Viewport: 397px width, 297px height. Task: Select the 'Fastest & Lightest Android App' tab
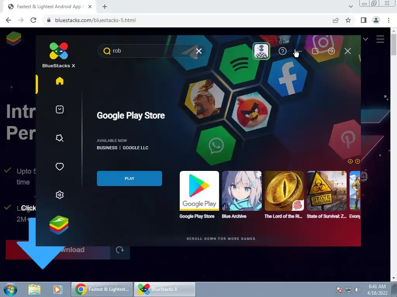point(49,7)
